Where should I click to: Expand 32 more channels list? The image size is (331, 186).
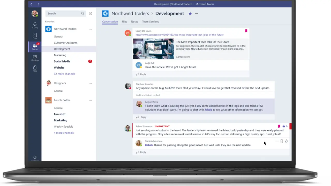click(x=64, y=74)
